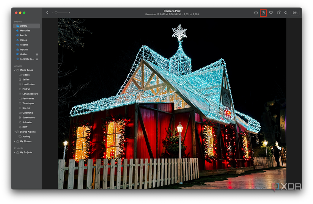
Task: Open the photo Info panel
Action: tap(256, 13)
